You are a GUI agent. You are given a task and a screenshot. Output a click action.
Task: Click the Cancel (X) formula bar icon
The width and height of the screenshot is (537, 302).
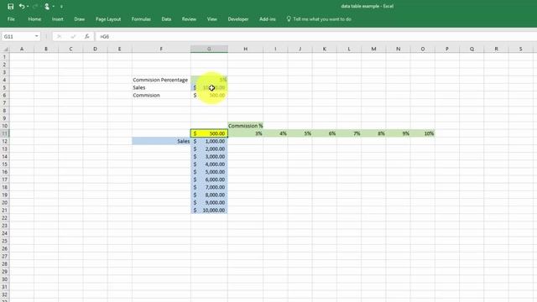click(x=59, y=36)
